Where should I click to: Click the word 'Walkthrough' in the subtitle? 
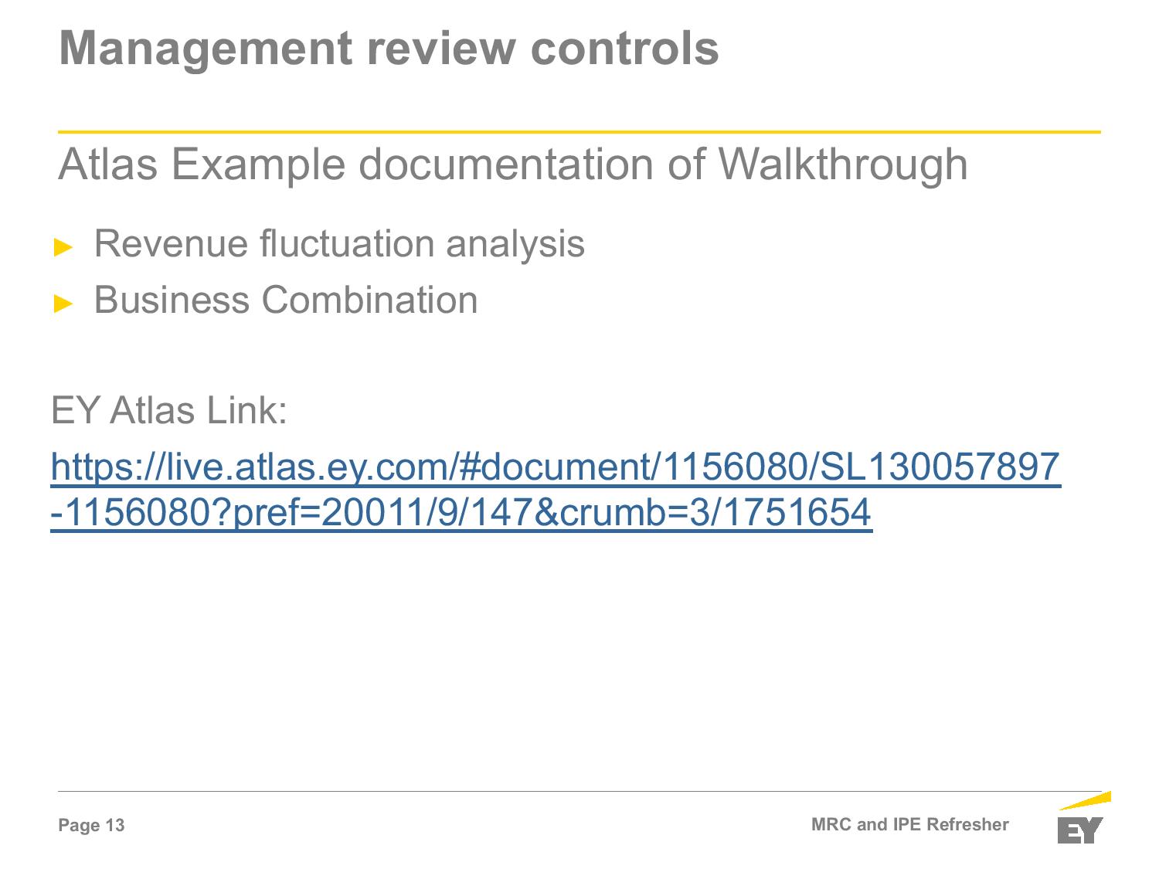843,164
